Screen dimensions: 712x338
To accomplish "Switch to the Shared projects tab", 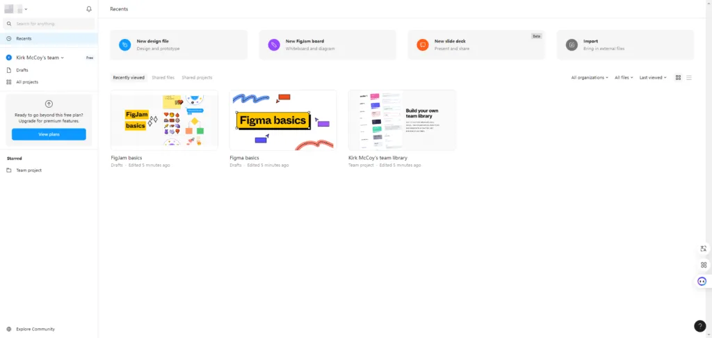I will [x=197, y=77].
